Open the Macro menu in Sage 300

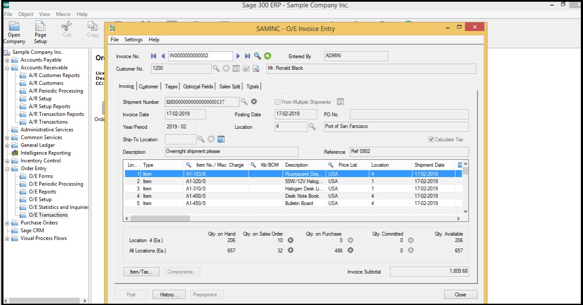pyautogui.click(x=63, y=14)
